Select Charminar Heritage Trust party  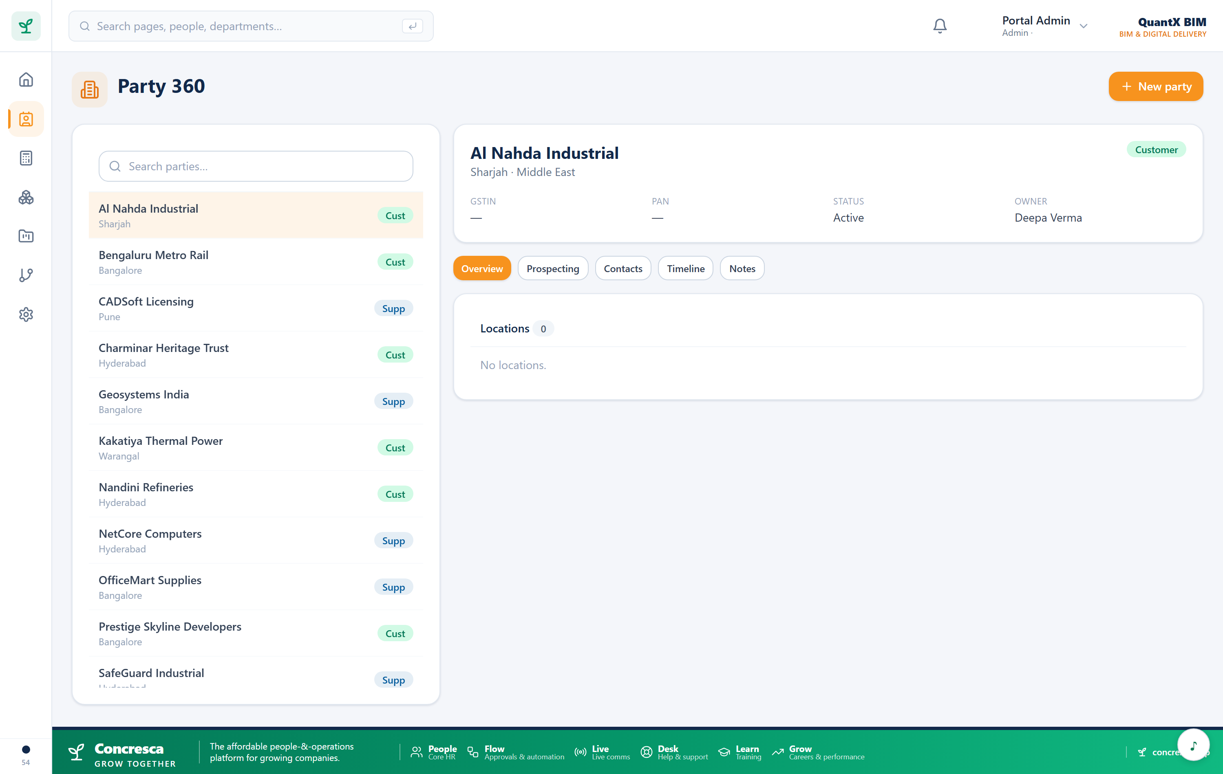256,355
